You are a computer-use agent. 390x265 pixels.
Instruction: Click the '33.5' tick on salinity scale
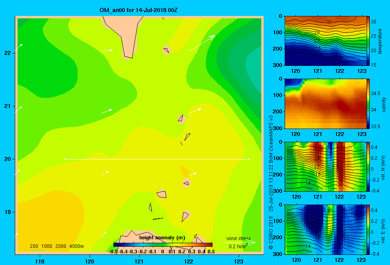pyautogui.click(x=376, y=127)
